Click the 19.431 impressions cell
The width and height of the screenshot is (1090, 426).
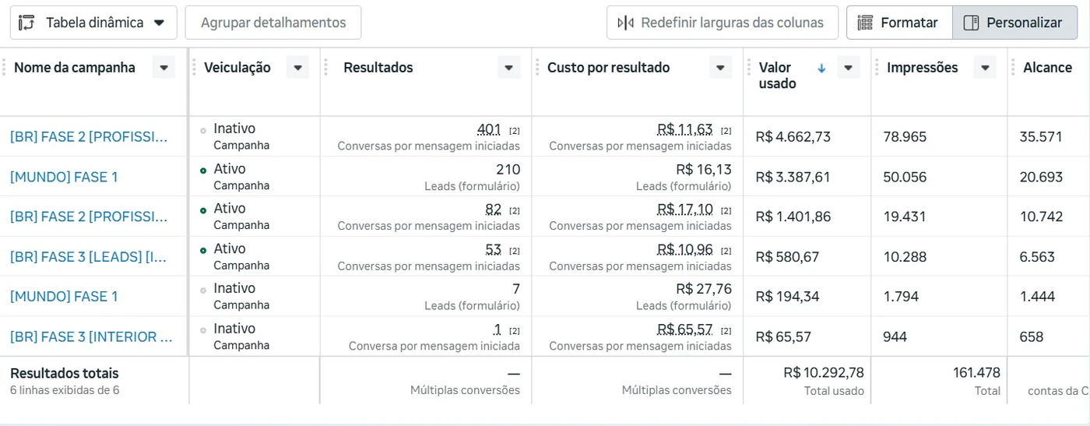point(904,217)
